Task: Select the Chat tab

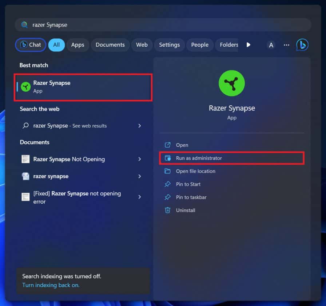Action: tap(30, 44)
